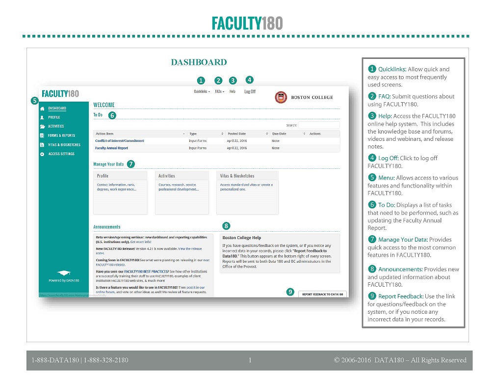Open Conflict of Interest/Commitment action item
The height and width of the screenshot is (382, 494).
click(119, 141)
